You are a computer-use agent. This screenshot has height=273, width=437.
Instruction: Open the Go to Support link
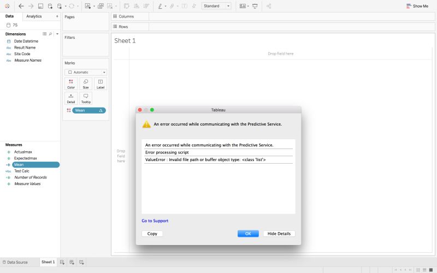click(155, 221)
